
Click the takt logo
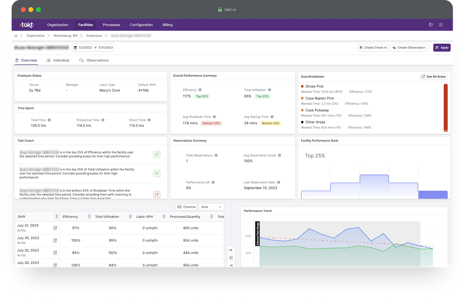point(27,25)
